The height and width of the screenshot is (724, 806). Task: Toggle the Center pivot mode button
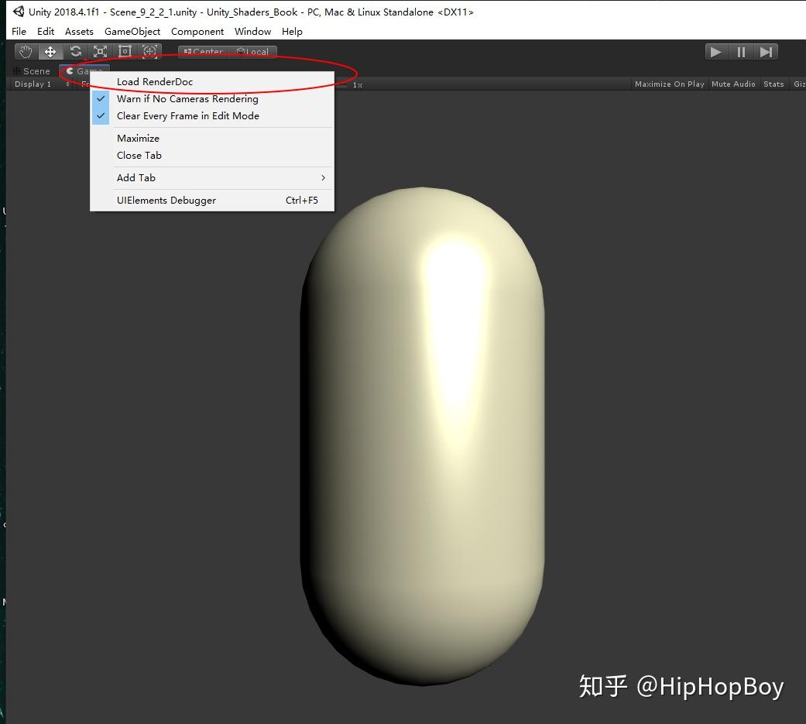[203, 52]
